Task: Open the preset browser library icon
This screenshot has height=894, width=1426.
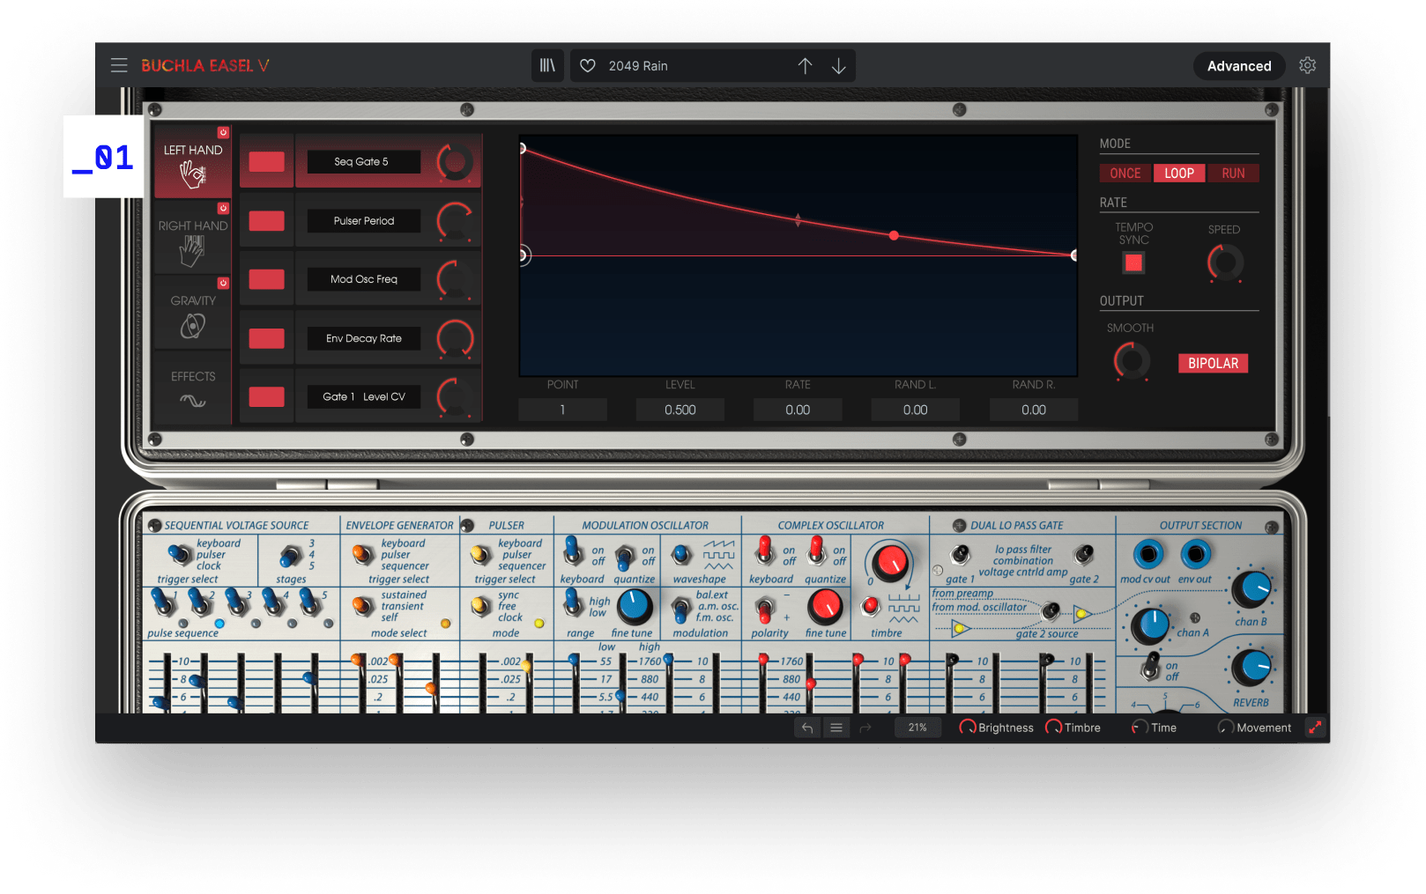Action: [547, 66]
